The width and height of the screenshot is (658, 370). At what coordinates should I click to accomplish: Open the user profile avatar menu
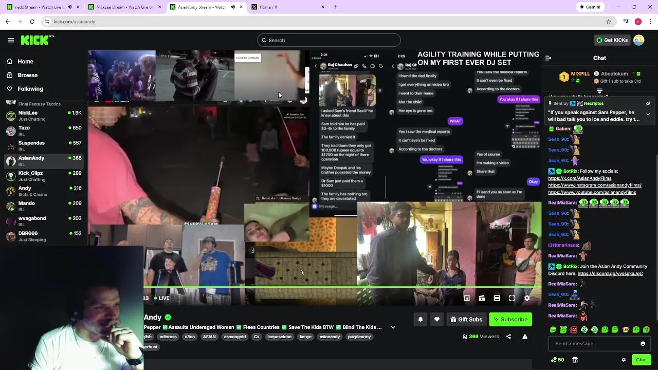[x=639, y=40]
